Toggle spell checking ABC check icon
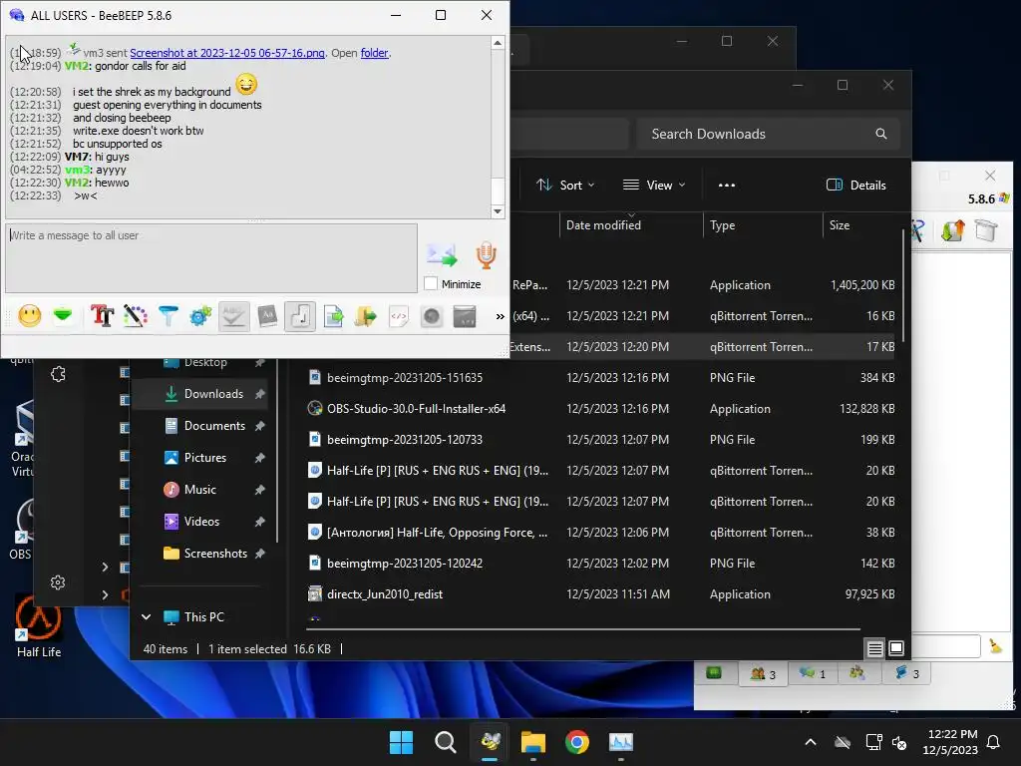Viewport: 1021px width, 766px height. point(233,316)
